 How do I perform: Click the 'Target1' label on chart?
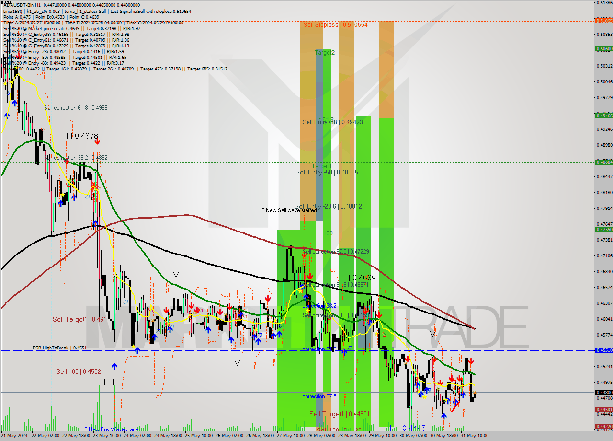click(x=322, y=166)
